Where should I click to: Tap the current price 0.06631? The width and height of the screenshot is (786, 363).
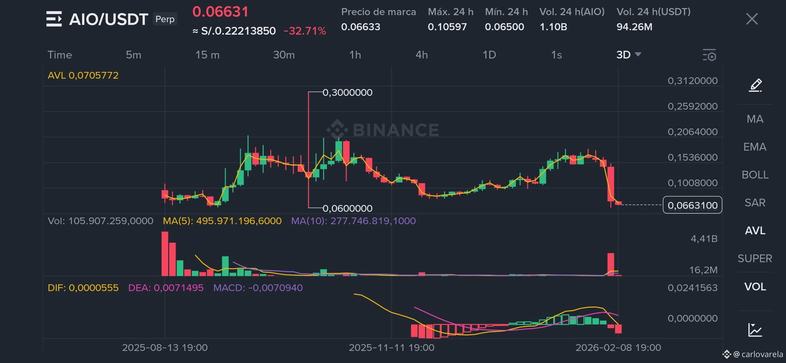(220, 12)
